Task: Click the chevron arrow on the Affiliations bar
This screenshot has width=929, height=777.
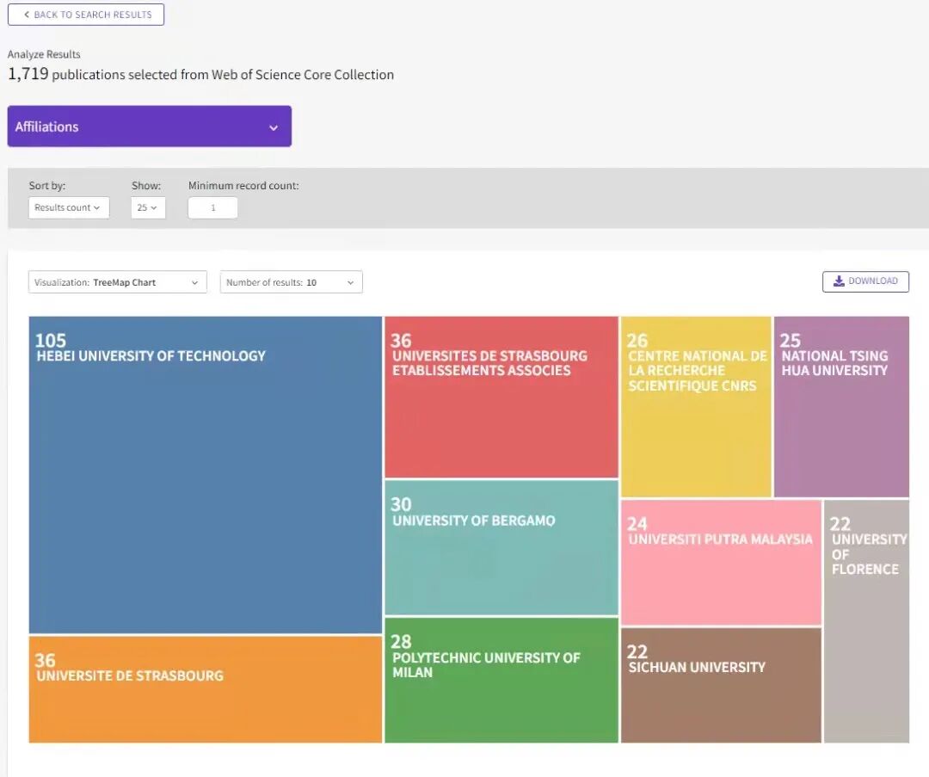Action: [x=274, y=127]
